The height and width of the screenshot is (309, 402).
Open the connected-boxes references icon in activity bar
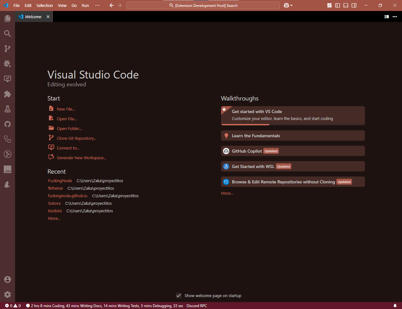coord(8,139)
